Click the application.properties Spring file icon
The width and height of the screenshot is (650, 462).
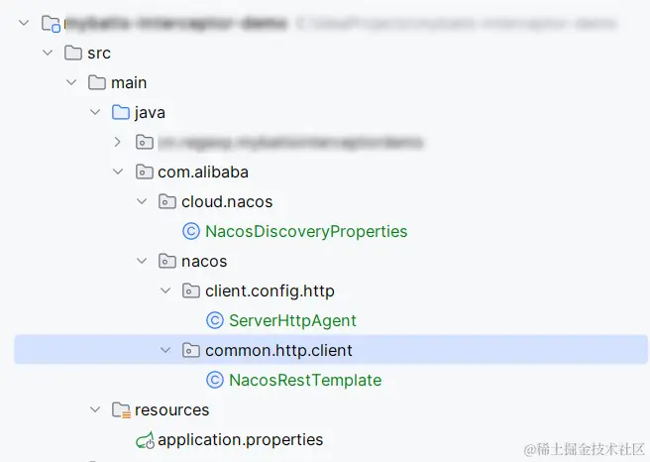pyautogui.click(x=144, y=440)
